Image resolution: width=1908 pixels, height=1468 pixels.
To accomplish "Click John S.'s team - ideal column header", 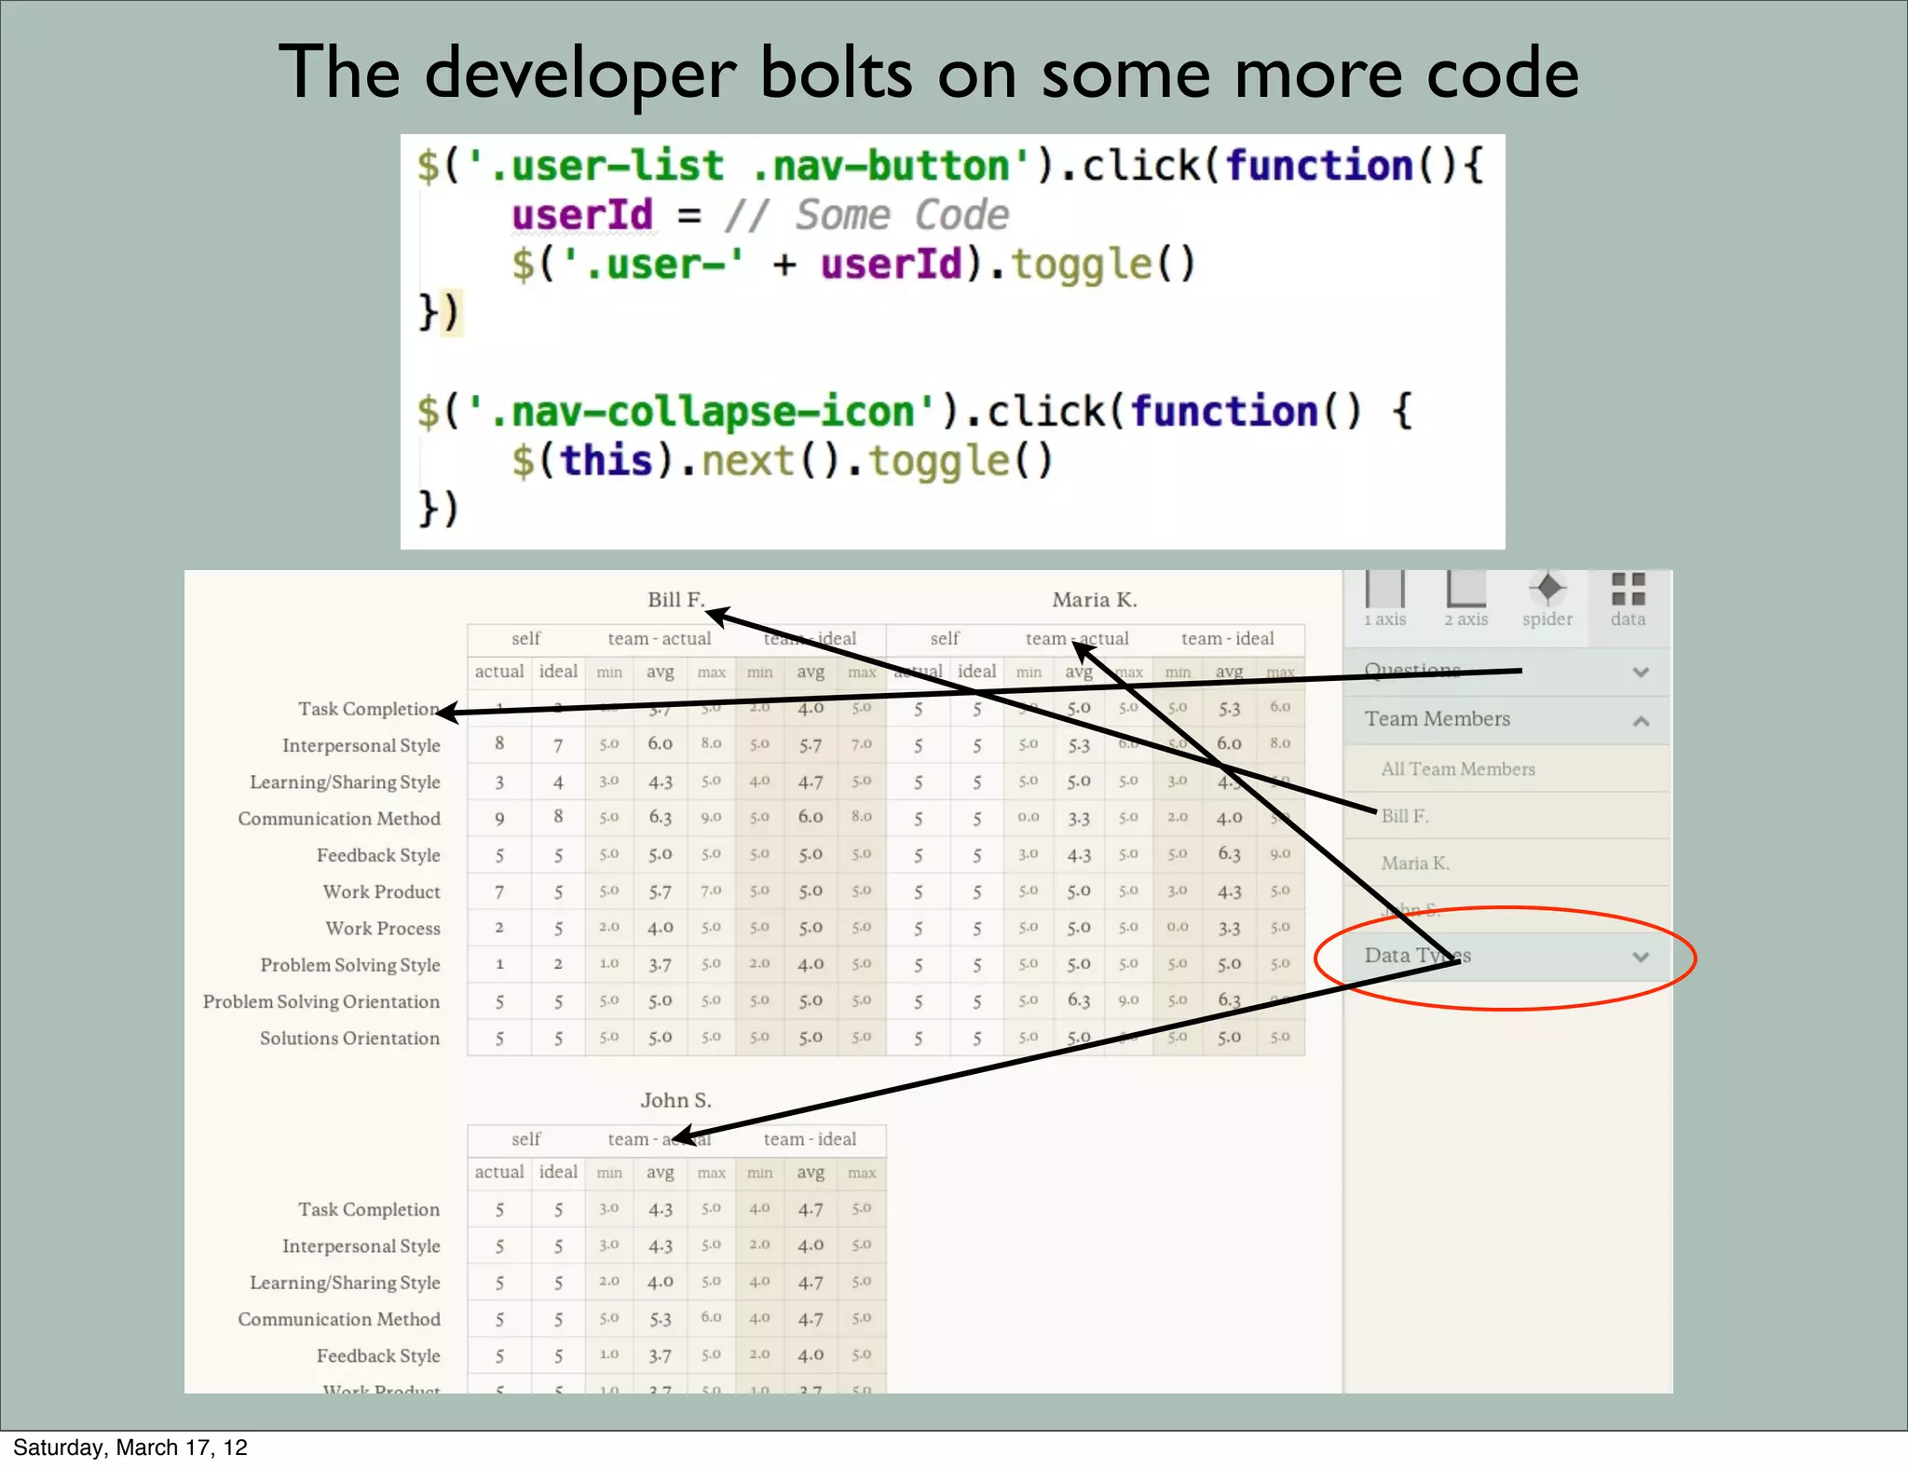I will point(810,1139).
